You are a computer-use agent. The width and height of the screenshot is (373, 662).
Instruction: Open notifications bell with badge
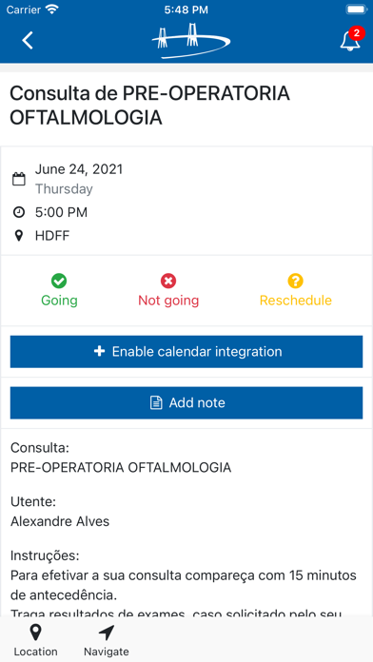(x=351, y=40)
